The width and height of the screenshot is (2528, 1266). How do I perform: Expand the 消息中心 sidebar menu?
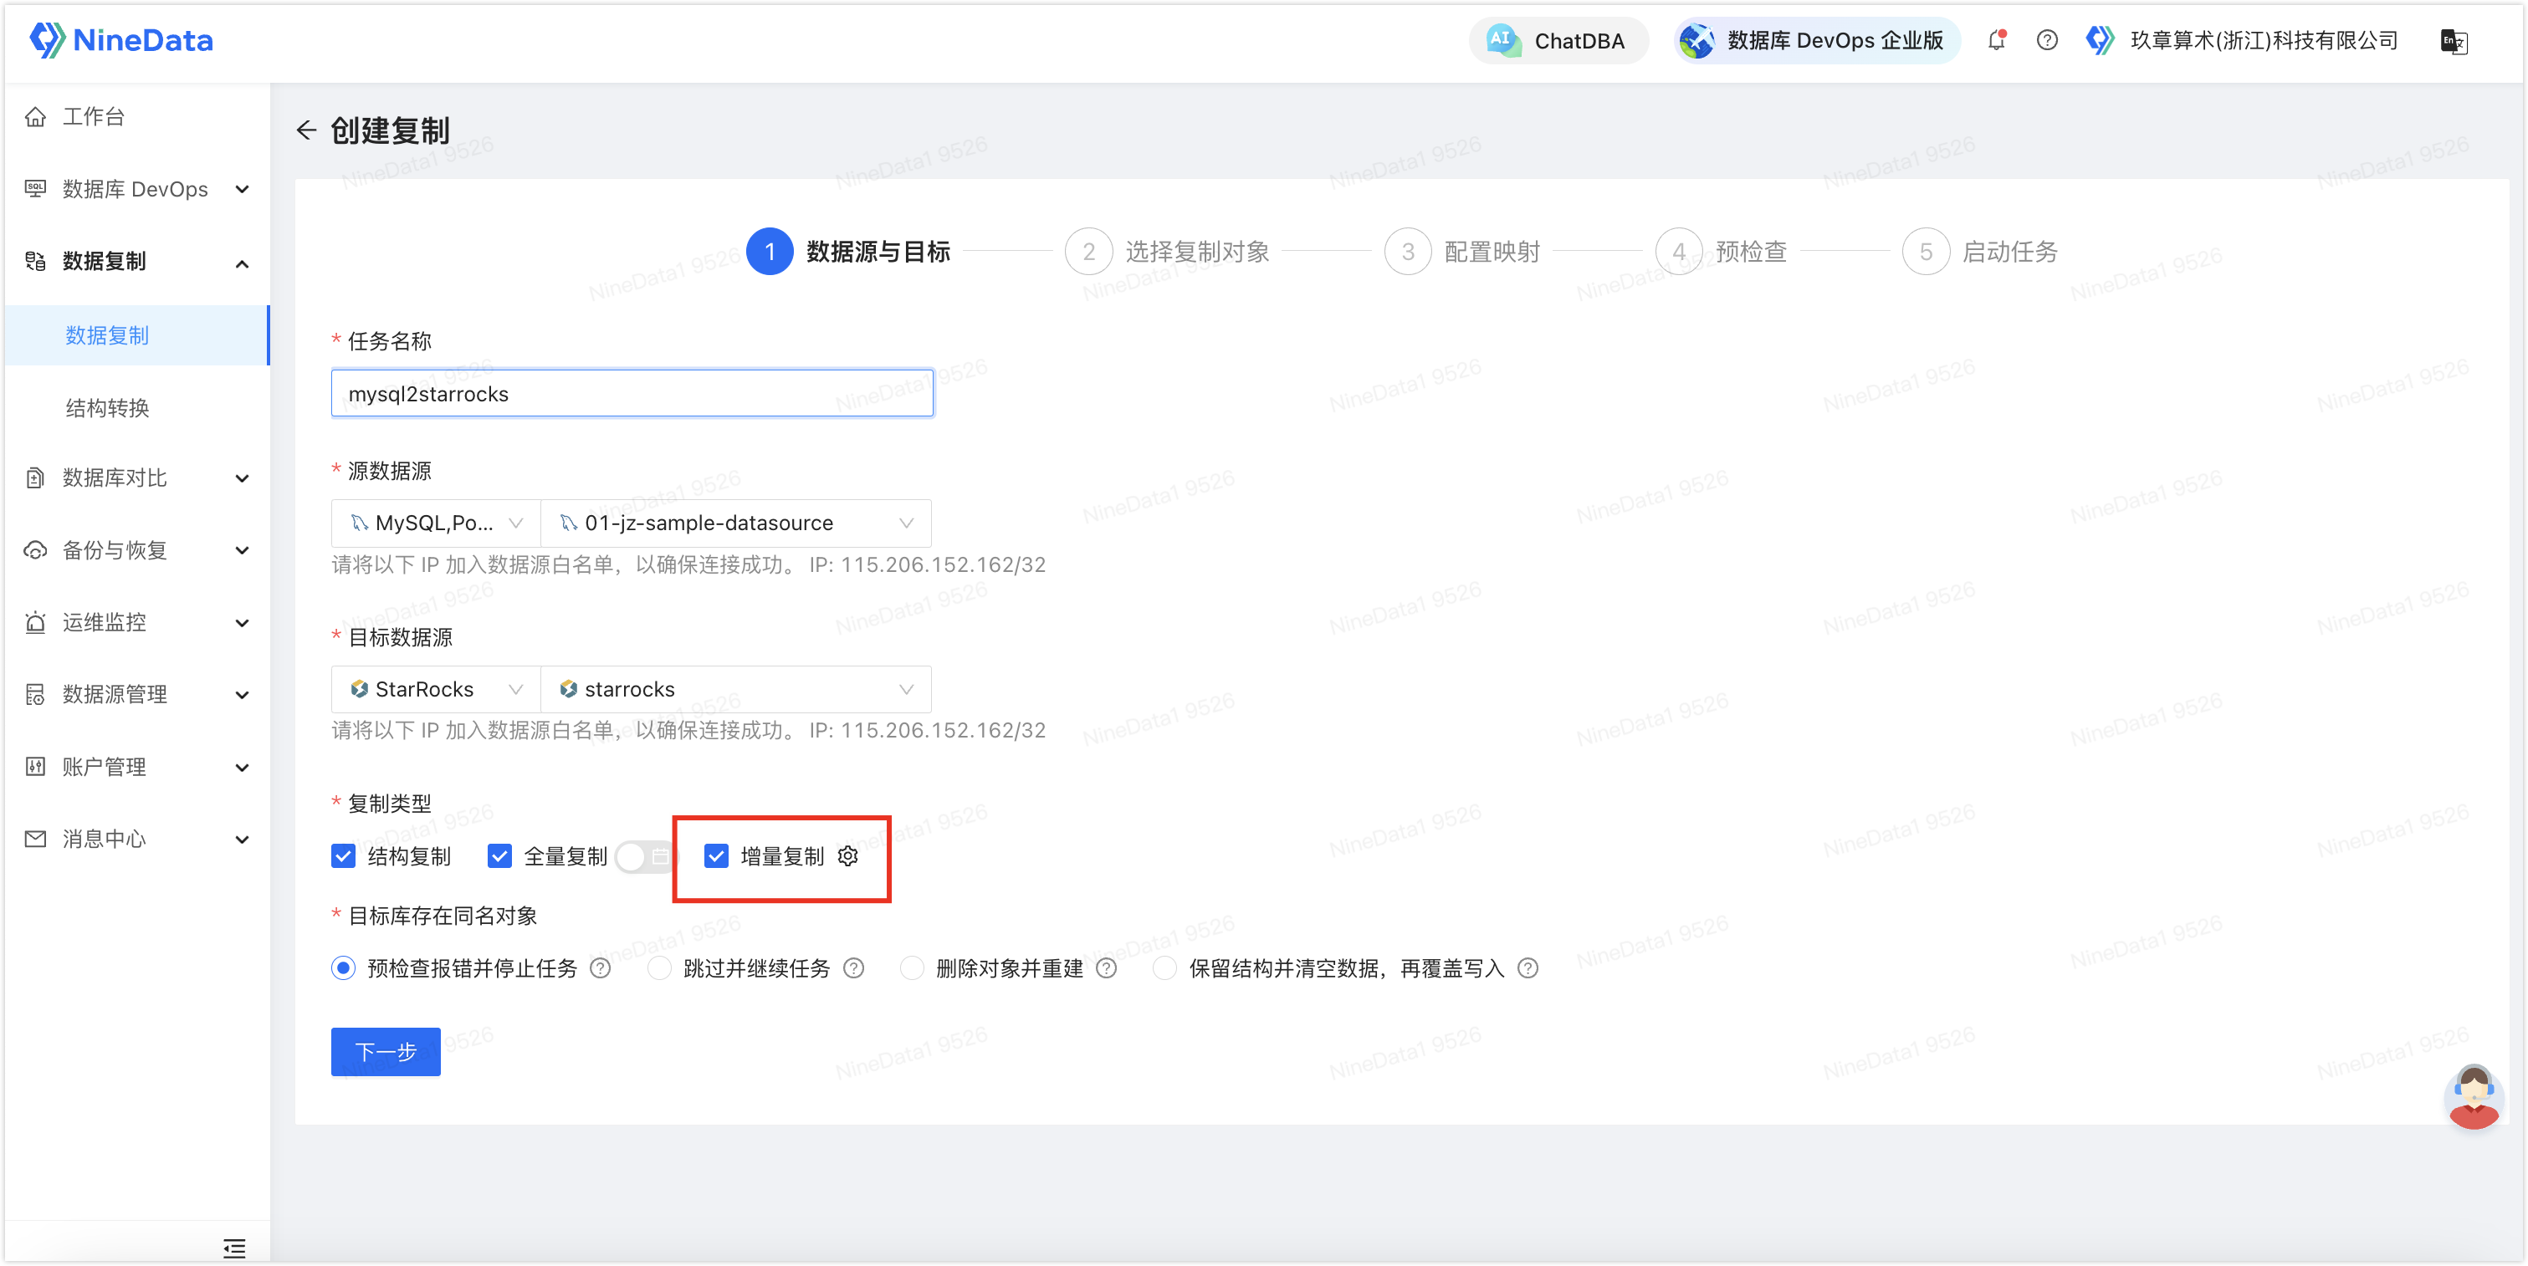tap(136, 839)
